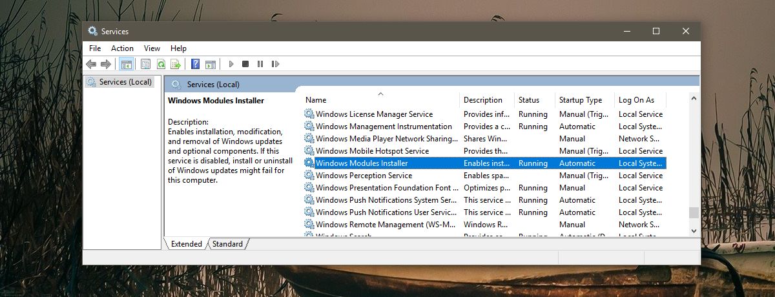
Task: Select Windows Modules Installer service row
Action: [484, 163]
